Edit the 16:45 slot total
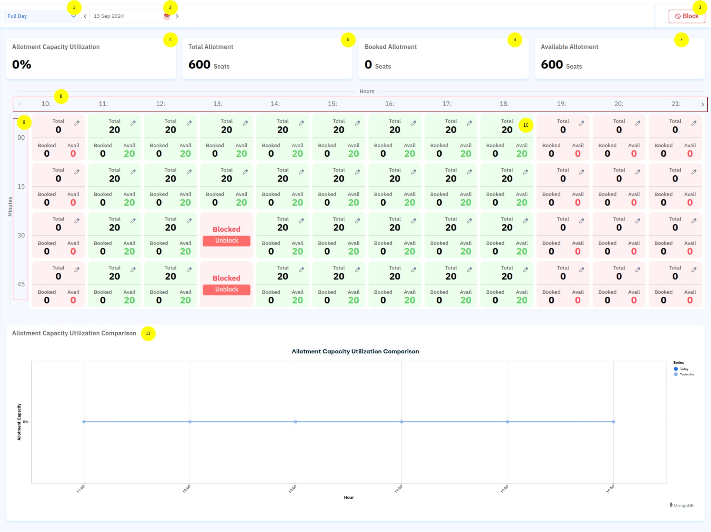 click(x=413, y=270)
